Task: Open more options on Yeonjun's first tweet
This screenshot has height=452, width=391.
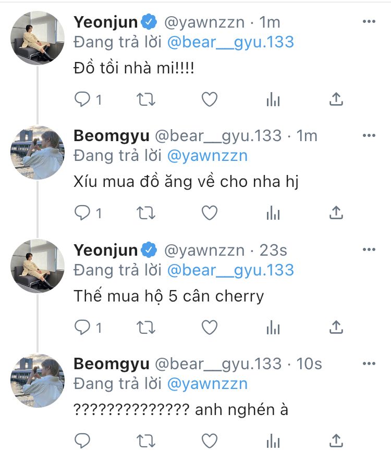Action: pos(369,21)
